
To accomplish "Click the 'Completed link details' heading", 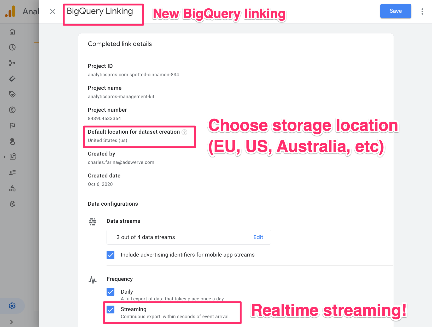I will tap(120, 44).
